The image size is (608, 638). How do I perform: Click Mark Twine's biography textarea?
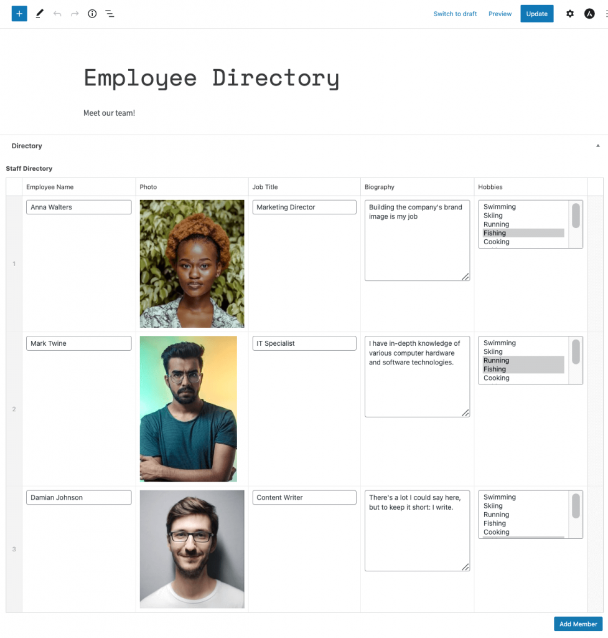tap(418, 376)
